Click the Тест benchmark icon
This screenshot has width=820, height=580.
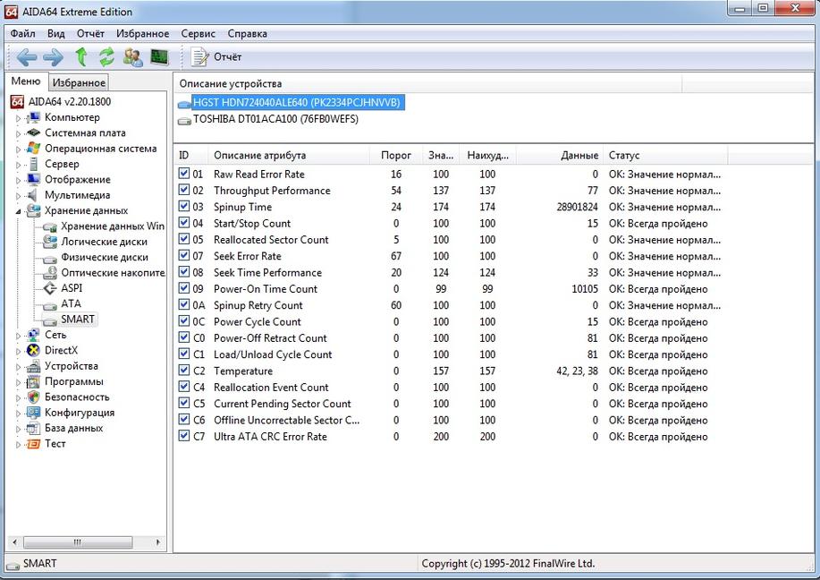pyautogui.click(x=33, y=444)
